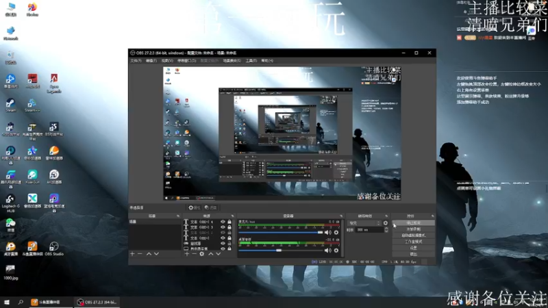
Task: Mute the 麦克风/Aux speaker icon
Action: (x=327, y=232)
